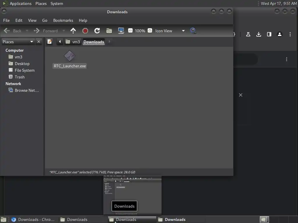298x223 pixels.
Task: Select the RTC_Launcher.exe file icon
Action: 70,56
